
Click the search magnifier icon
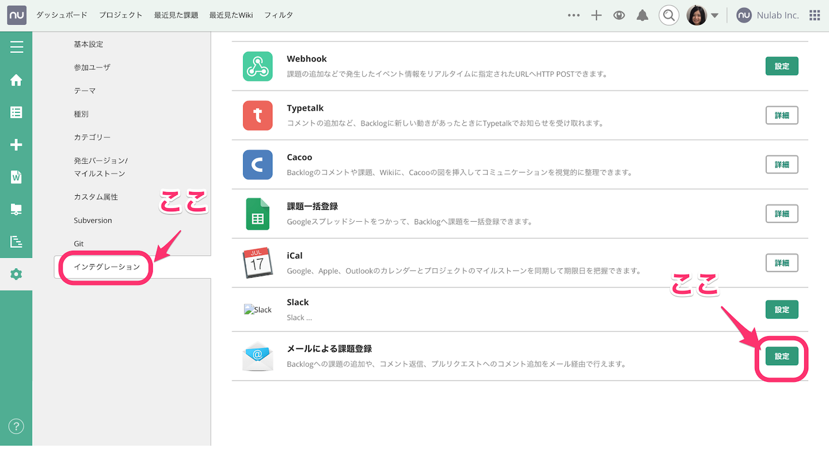coord(668,16)
